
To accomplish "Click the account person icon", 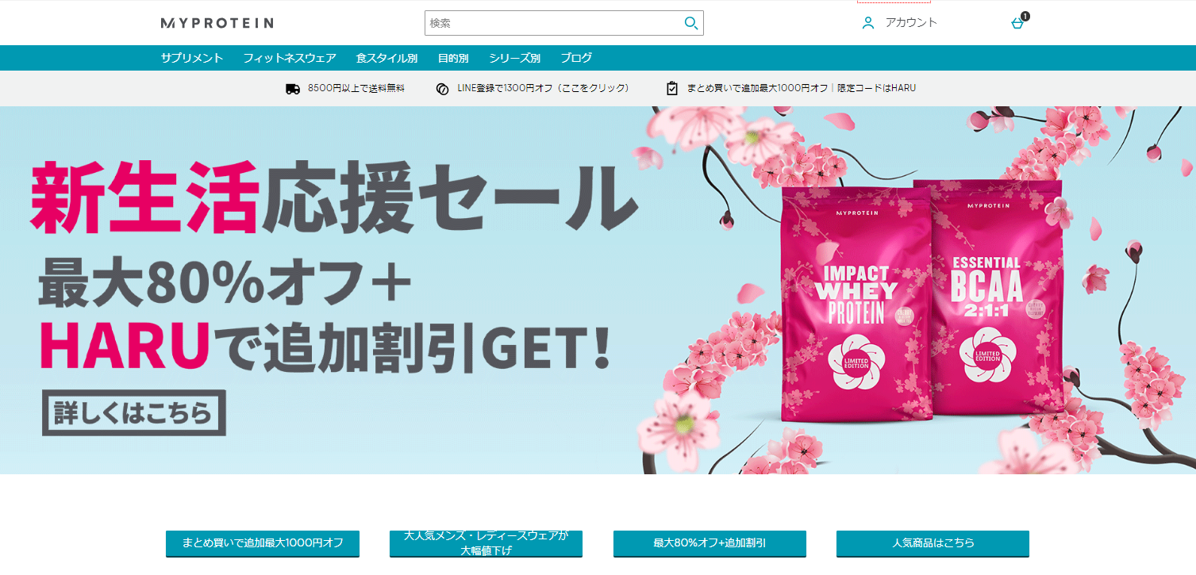I will click(x=867, y=23).
